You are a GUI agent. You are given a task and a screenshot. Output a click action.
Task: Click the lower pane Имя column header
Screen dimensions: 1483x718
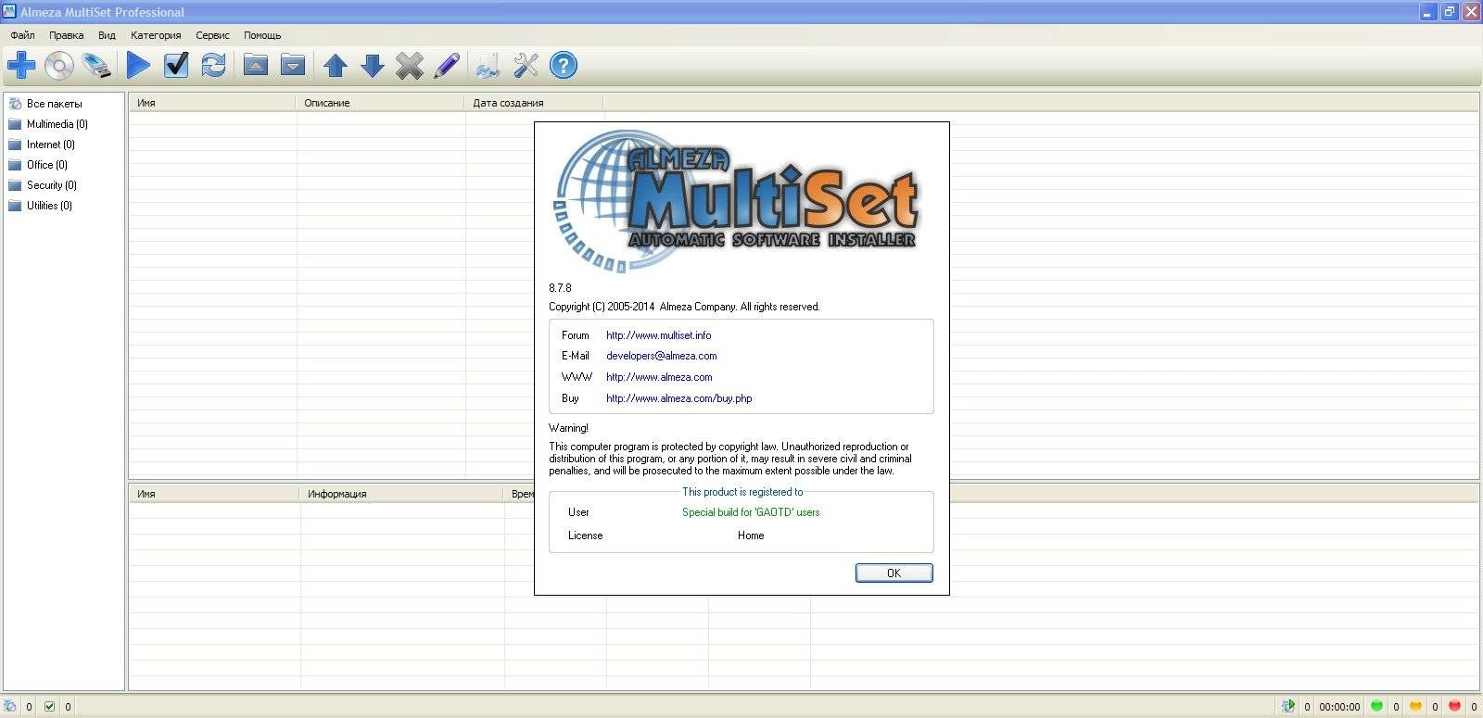214,494
